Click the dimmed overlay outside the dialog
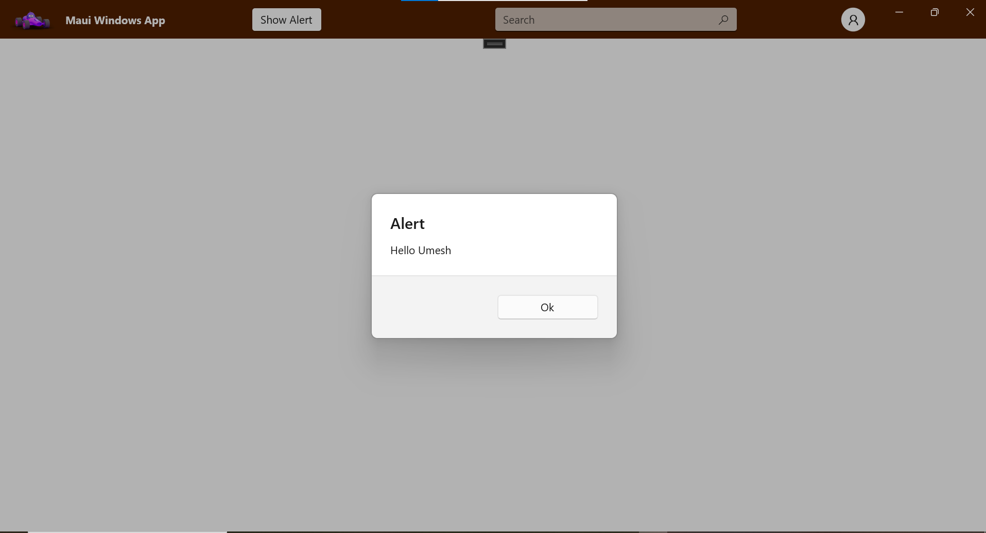The image size is (986, 533). (x=206, y=257)
